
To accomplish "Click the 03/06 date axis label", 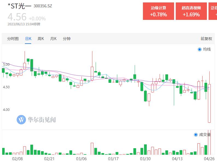I will point(81,159).
